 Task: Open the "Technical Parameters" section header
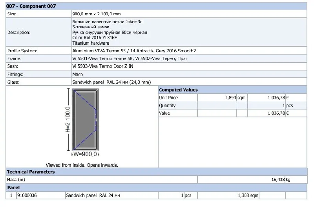click(x=31, y=172)
